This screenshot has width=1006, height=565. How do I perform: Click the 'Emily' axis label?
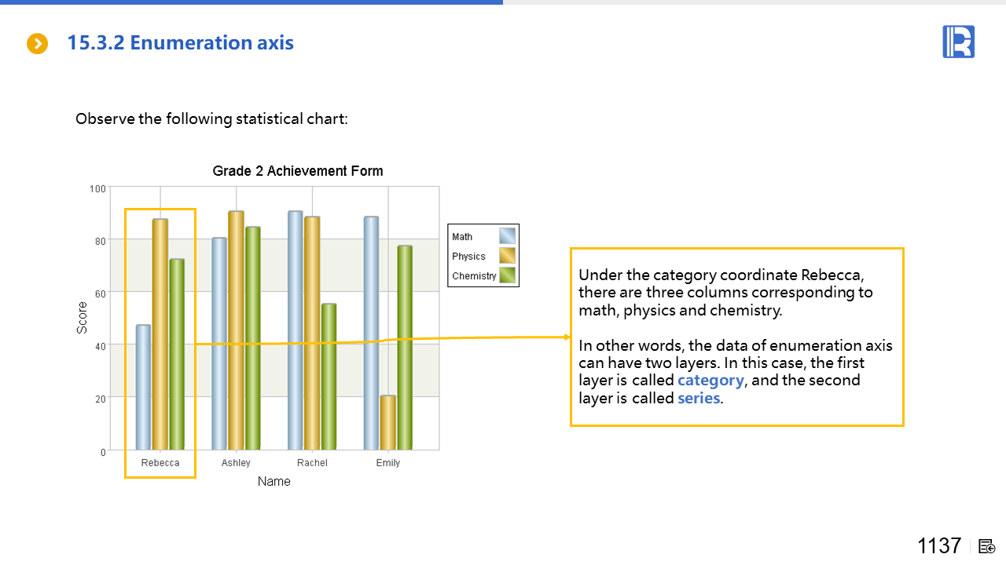[x=388, y=463]
